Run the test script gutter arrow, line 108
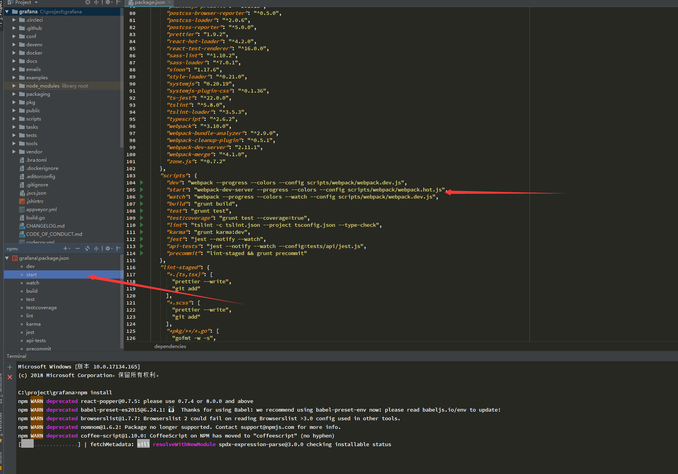The height and width of the screenshot is (474, 678). [141, 211]
